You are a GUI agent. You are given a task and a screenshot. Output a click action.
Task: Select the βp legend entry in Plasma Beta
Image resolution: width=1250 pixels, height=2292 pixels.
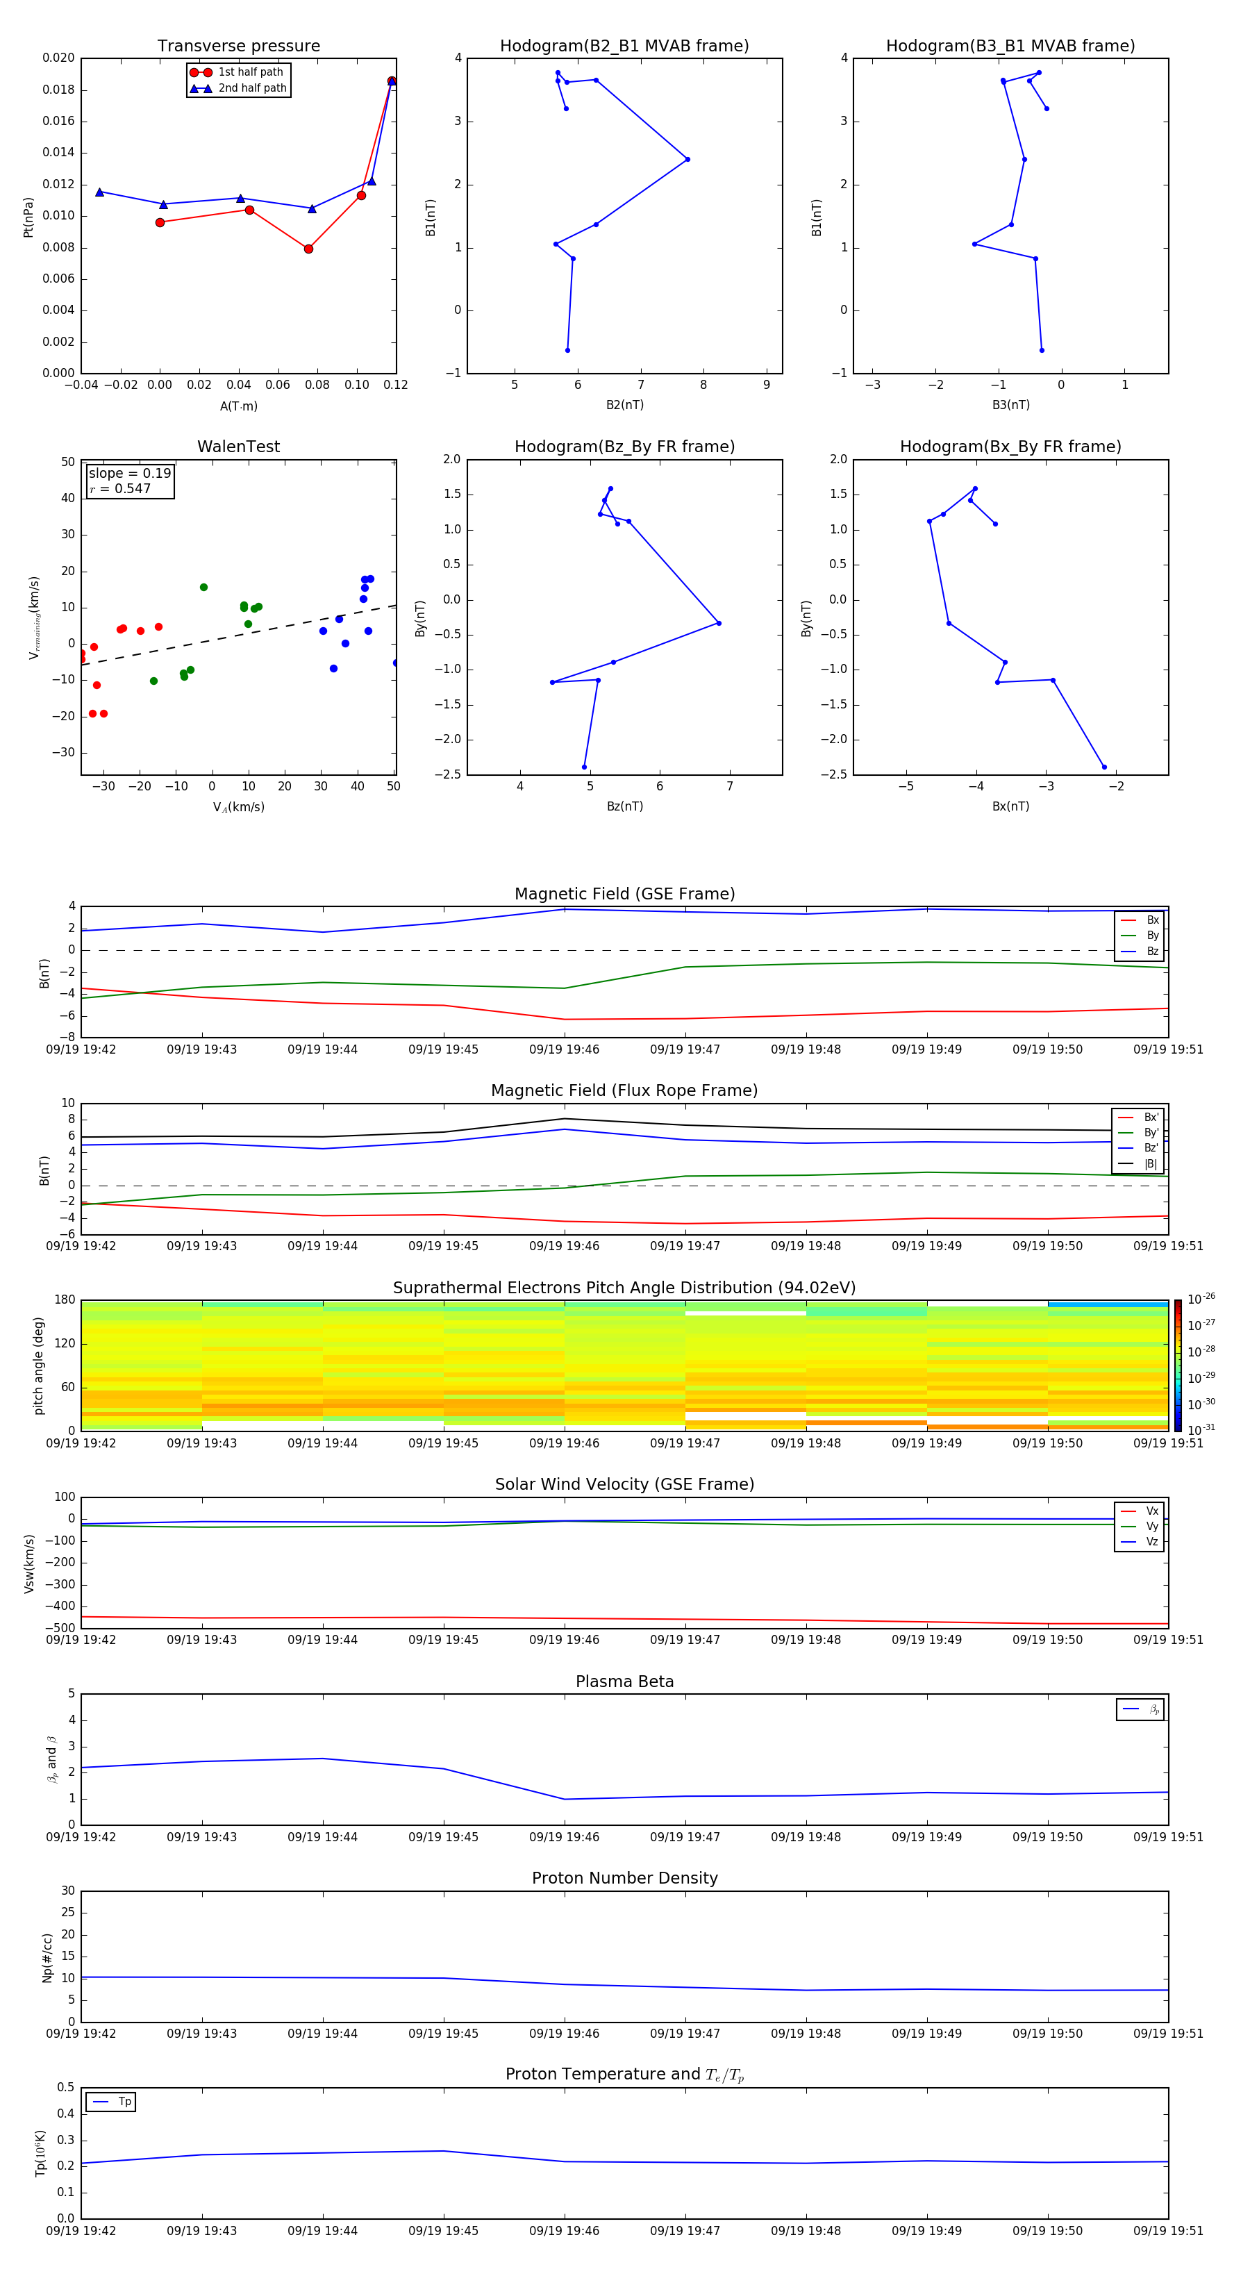point(1142,1709)
